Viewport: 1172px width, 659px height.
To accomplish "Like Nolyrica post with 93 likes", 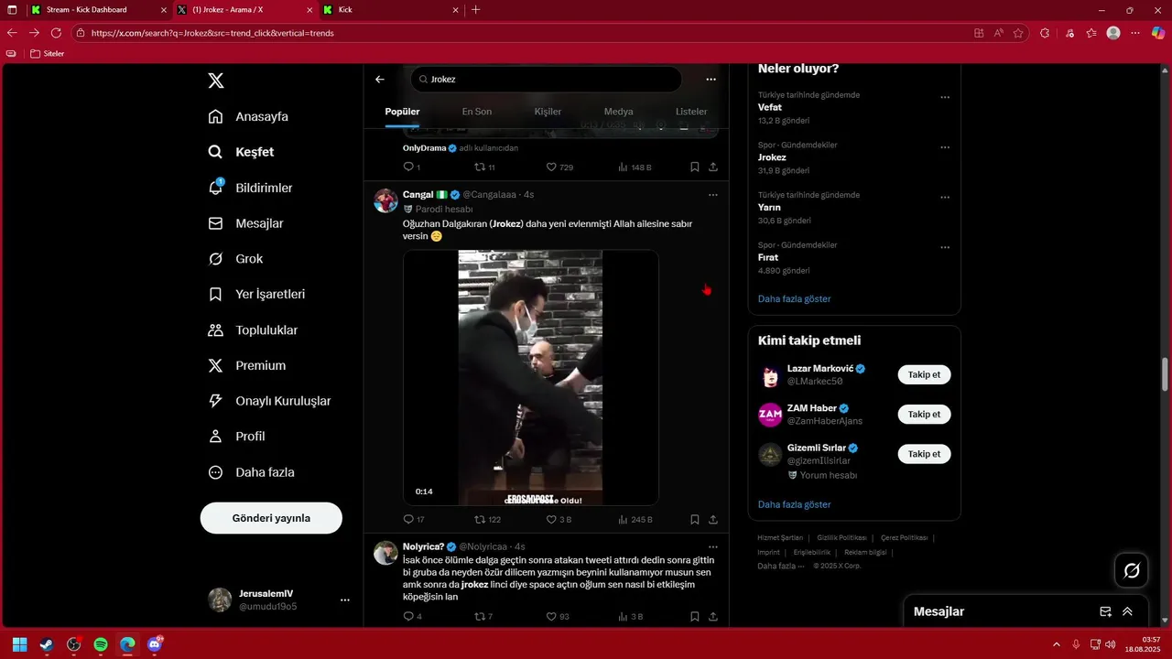I will point(558,616).
